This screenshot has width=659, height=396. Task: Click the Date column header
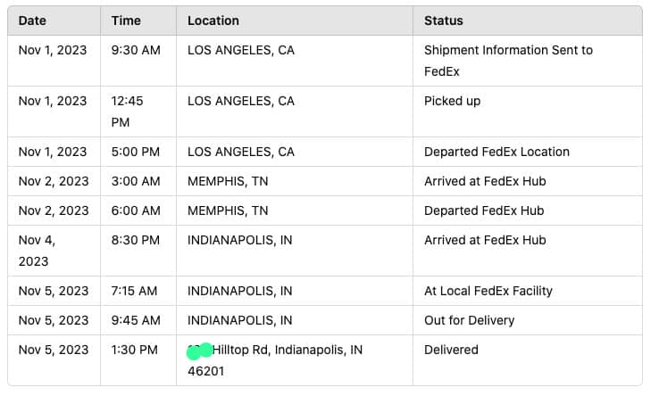click(x=33, y=21)
